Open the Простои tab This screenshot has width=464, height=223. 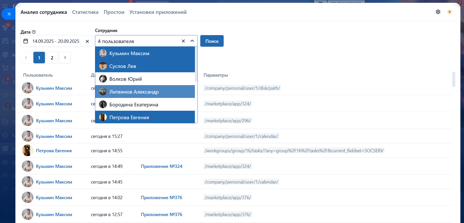click(114, 12)
